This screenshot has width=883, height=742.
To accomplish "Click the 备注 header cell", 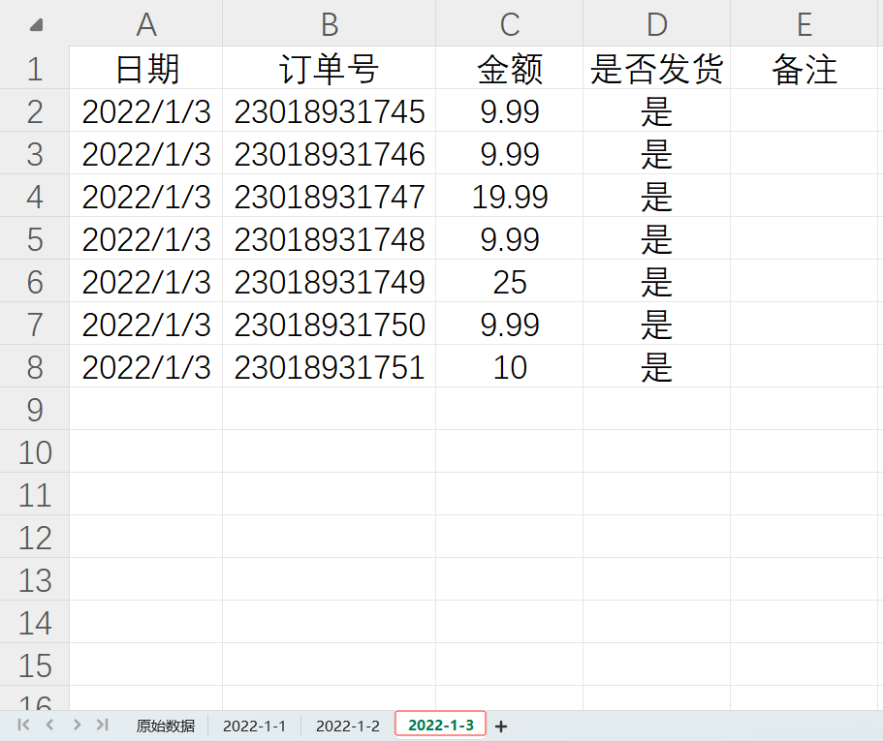I will 804,68.
